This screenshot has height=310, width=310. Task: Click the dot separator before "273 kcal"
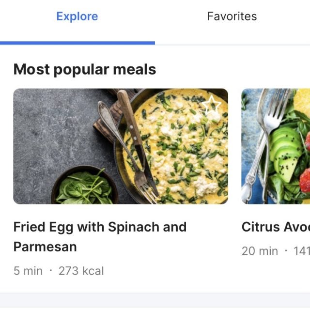click(x=50, y=270)
